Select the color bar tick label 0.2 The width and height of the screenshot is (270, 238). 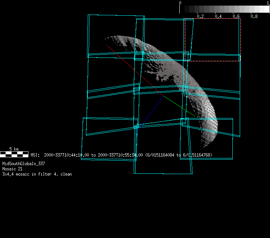200,16
